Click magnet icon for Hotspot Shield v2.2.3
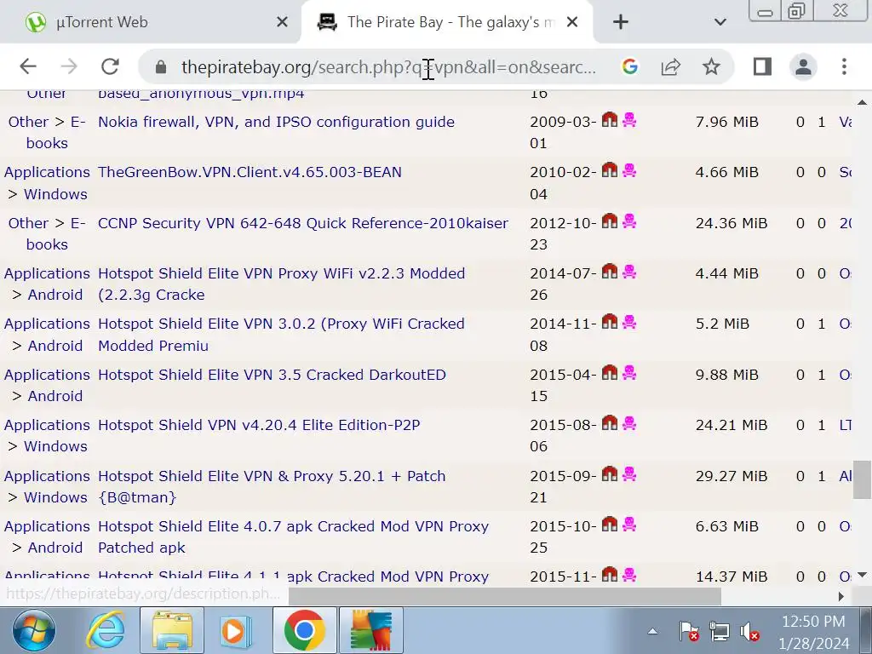The height and width of the screenshot is (654, 872). pyautogui.click(x=610, y=272)
